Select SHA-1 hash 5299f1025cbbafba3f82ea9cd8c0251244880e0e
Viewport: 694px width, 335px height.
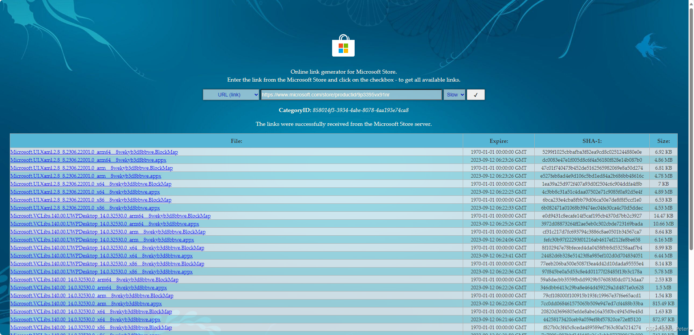point(592,152)
